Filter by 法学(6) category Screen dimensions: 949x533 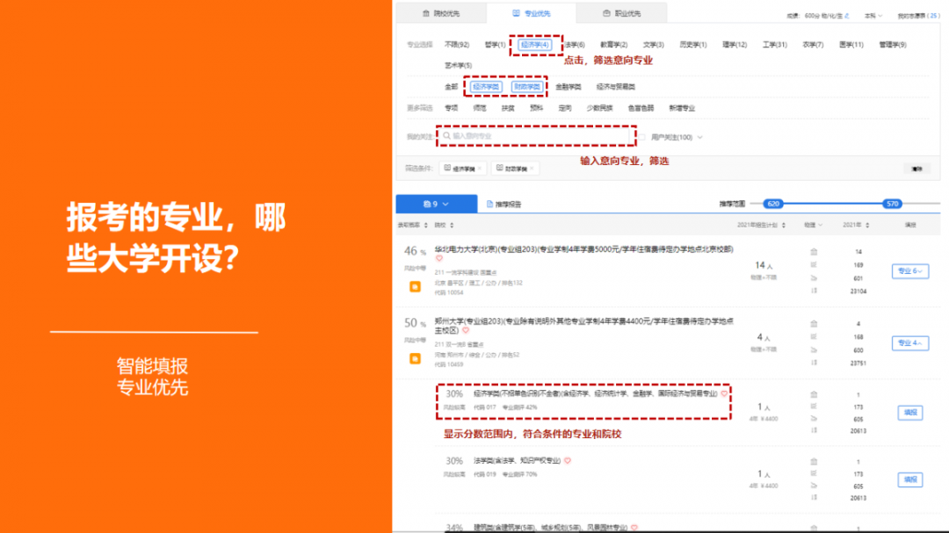click(575, 45)
